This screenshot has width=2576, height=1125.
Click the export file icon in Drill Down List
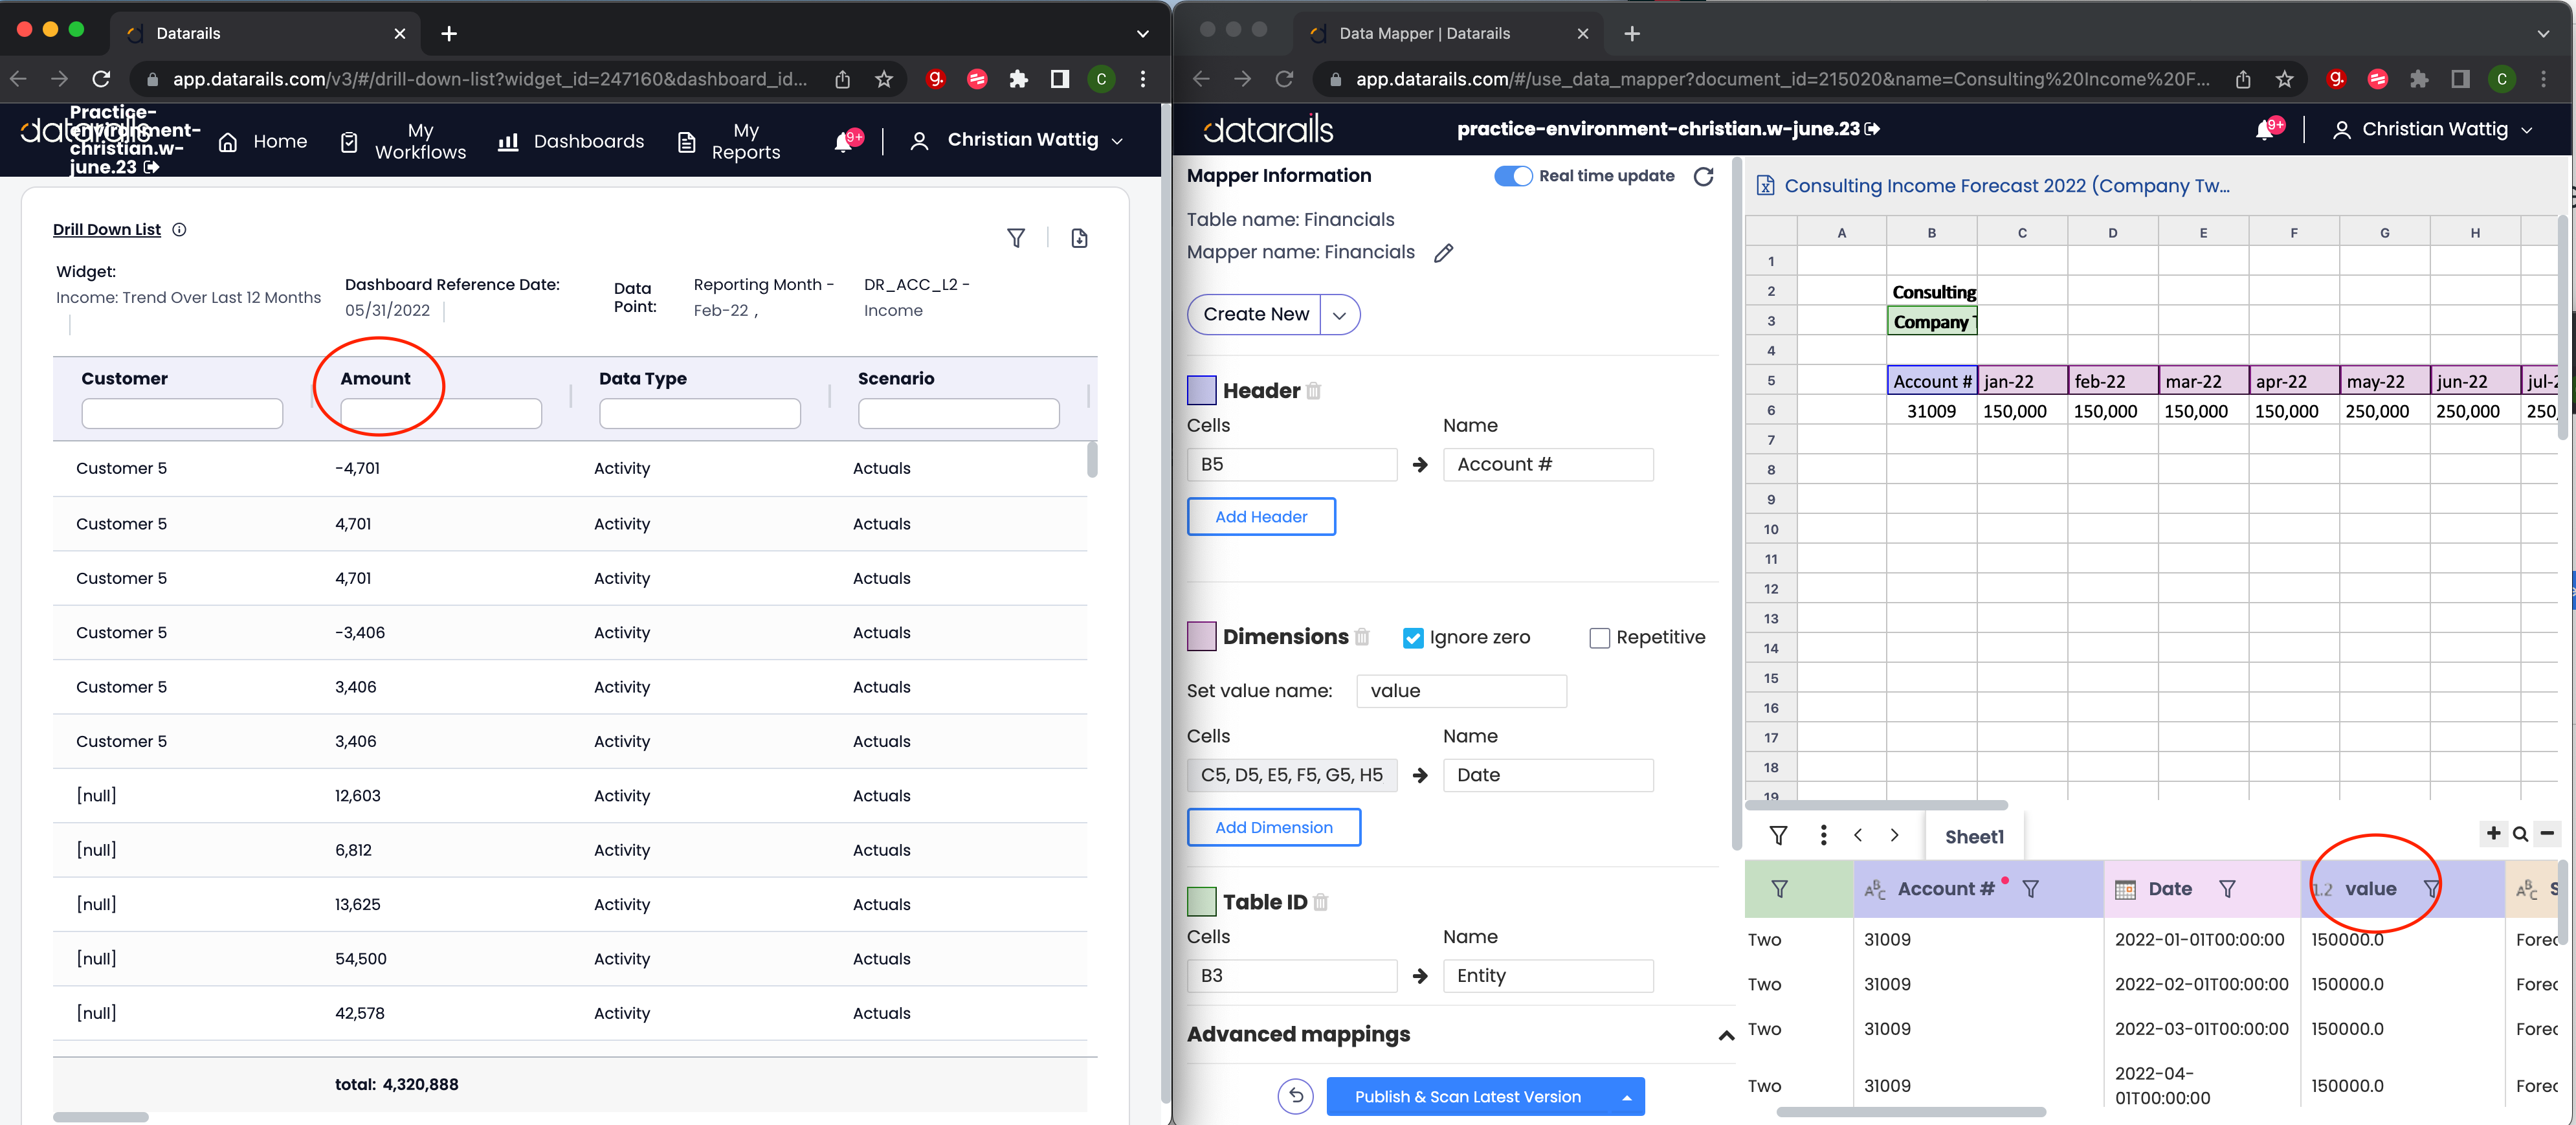pyautogui.click(x=1079, y=238)
